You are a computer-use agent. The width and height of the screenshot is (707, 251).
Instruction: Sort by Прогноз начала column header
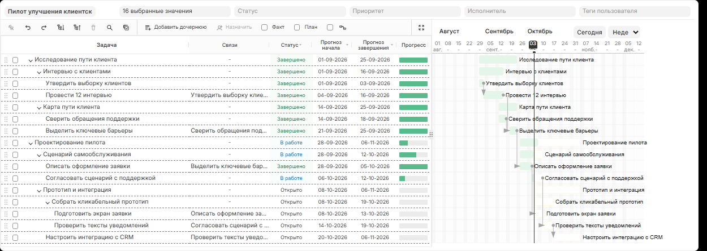(331, 45)
